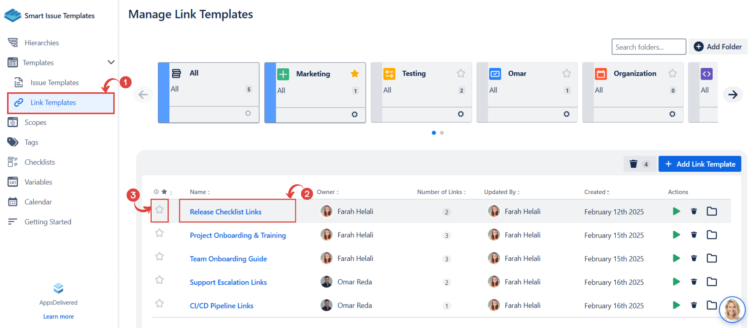This screenshot has width=754, height=328.
Task: Open Issue Templates in sidebar
Action: (x=55, y=82)
